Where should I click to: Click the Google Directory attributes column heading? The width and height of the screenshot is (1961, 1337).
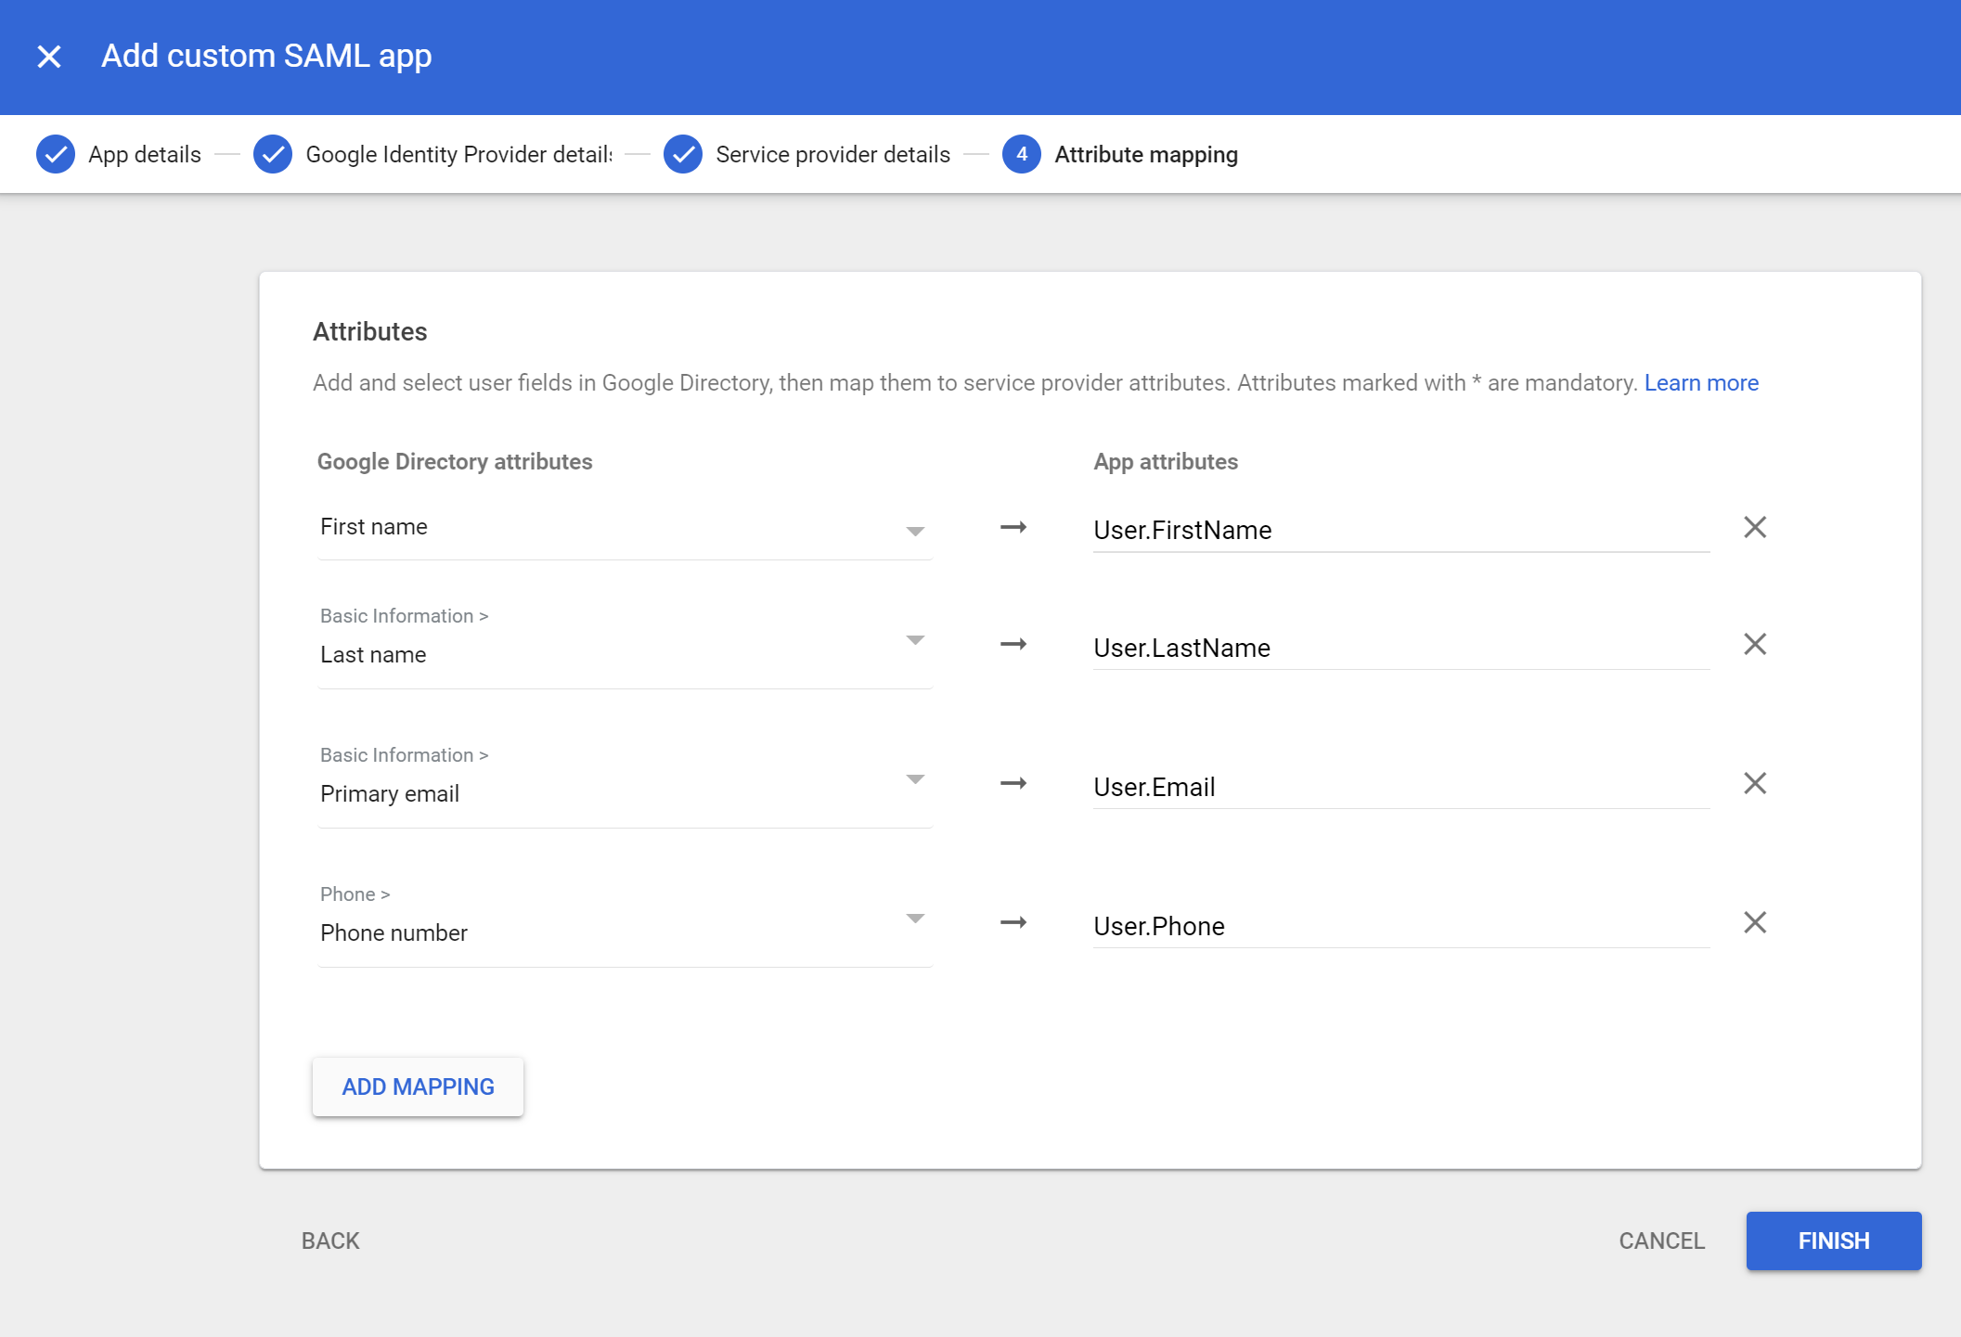pyautogui.click(x=455, y=461)
